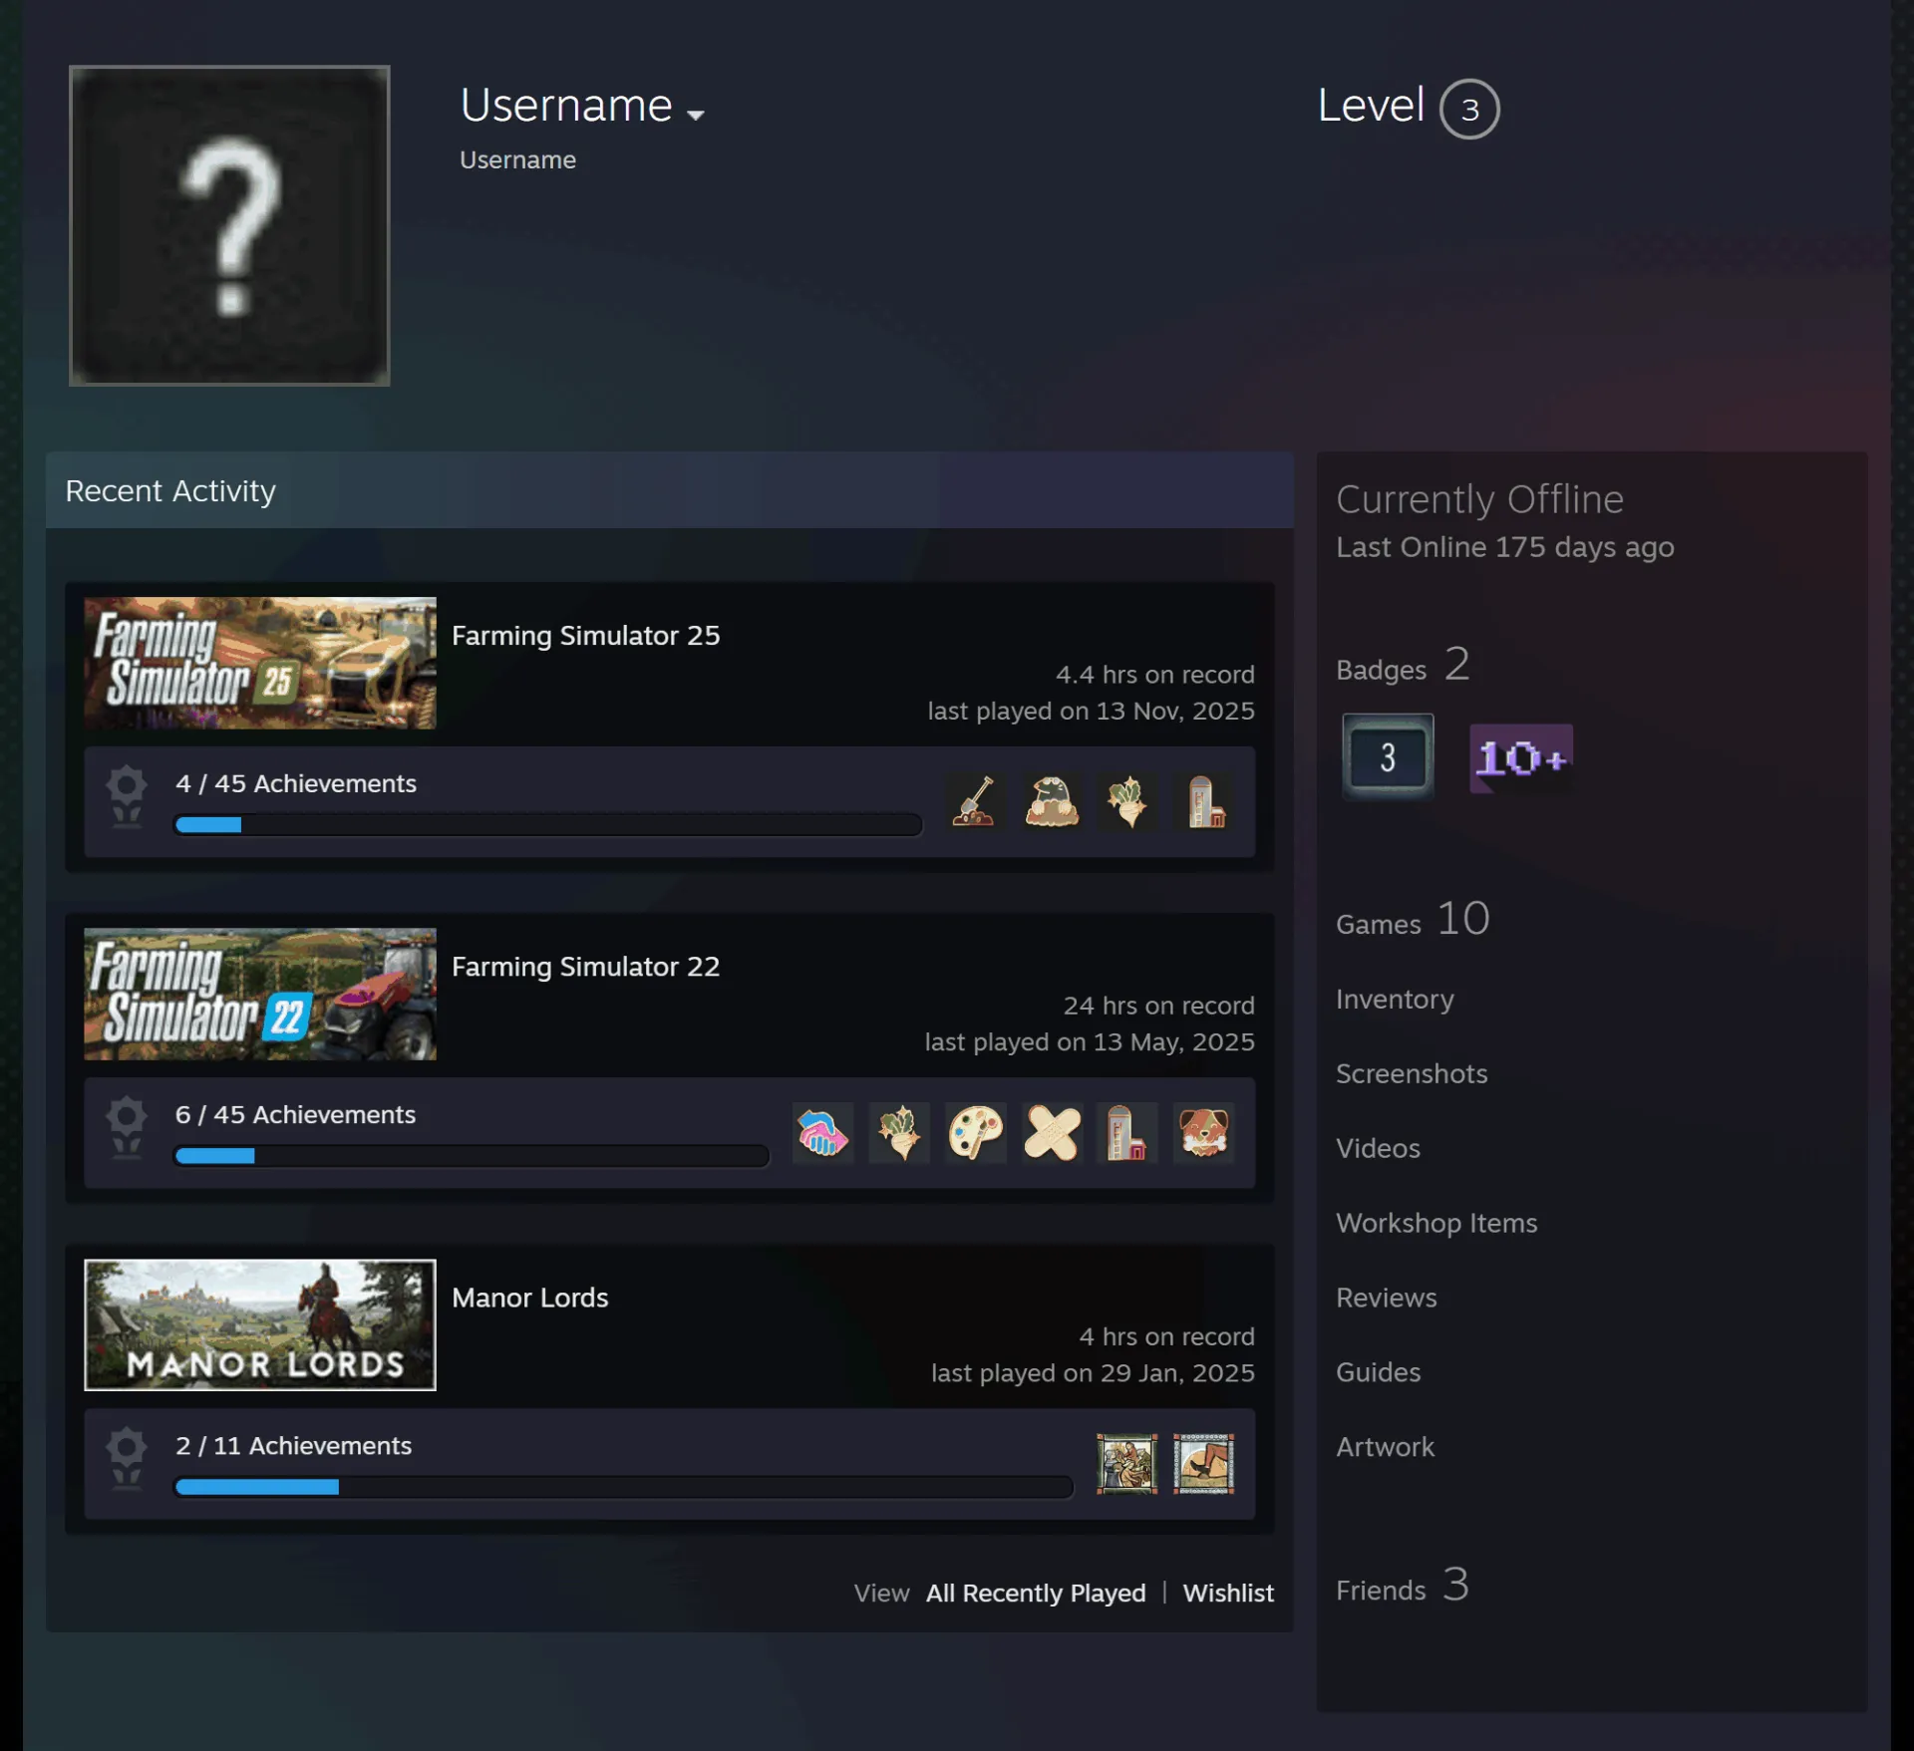Open the Artwork link
Screen dimensions: 1914x1751
point(1386,1447)
